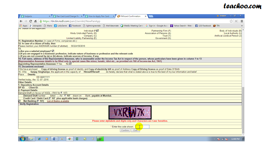This screenshot has width=266, height=162.
Task: Bookmark this page with the star icon
Action: click(231, 21)
